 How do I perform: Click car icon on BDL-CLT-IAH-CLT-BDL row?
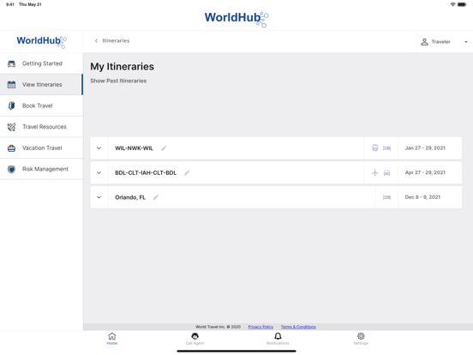[x=386, y=173]
